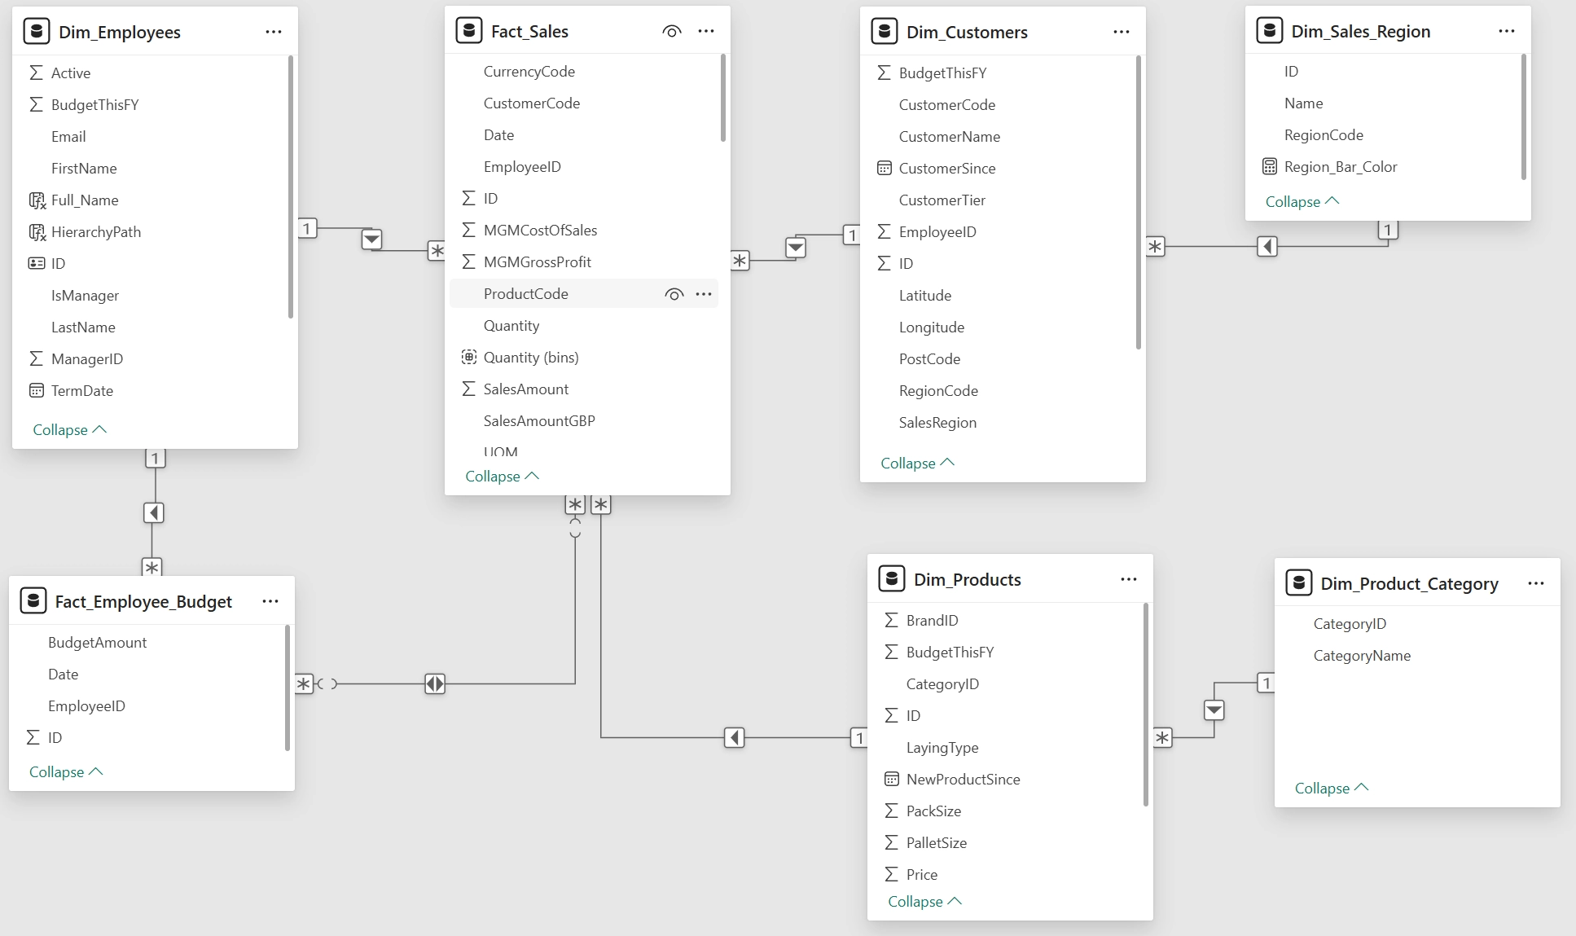
Task: Open the options menu for ProductCode field
Action: tap(704, 294)
